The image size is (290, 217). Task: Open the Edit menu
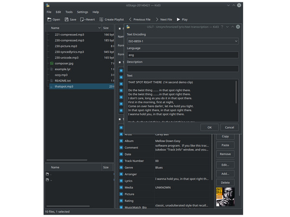click(x=58, y=12)
